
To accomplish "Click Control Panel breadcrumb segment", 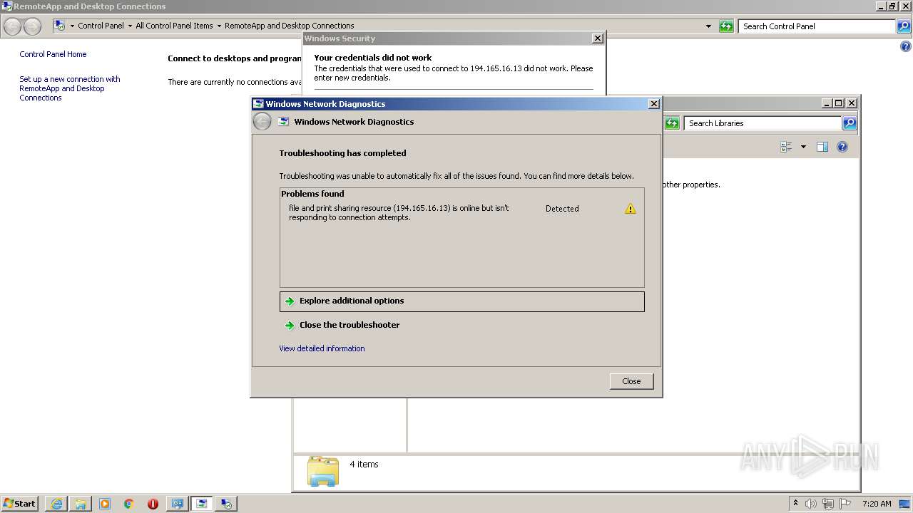I will click(x=101, y=26).
